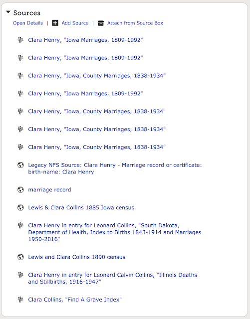Click globe icon beside 1885 Iowa census
Viewport: 250px width, 319px height.
pos(20,208)
